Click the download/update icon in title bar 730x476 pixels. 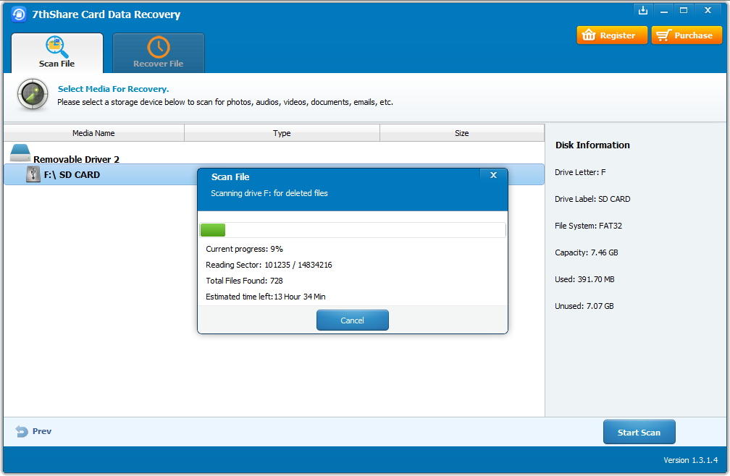pyautogui.click(x=643, y=10)
